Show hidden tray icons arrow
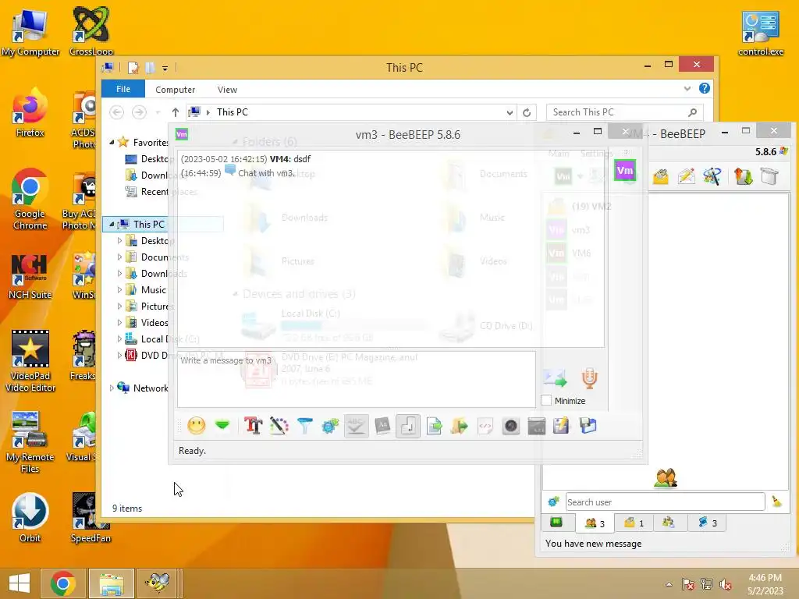 tap(669, 584)
